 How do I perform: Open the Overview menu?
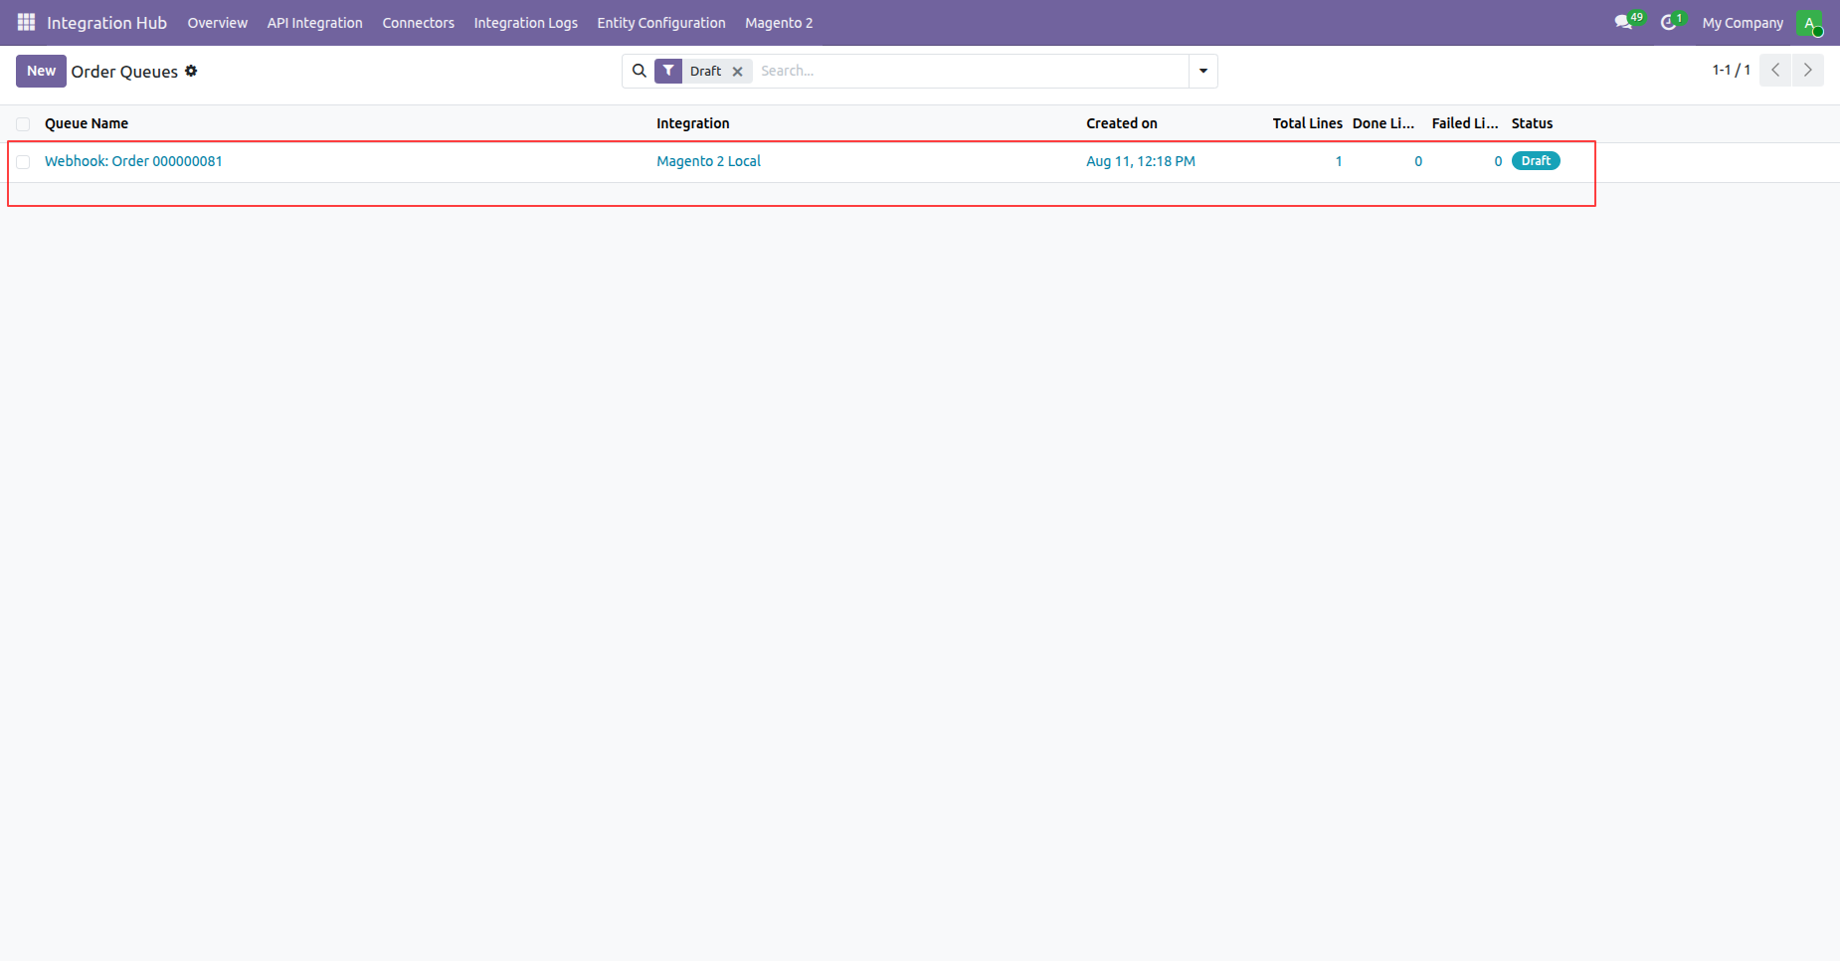pos(217,23)
